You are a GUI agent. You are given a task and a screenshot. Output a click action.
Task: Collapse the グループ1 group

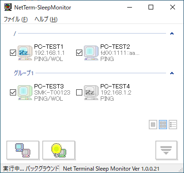(172, 73)
